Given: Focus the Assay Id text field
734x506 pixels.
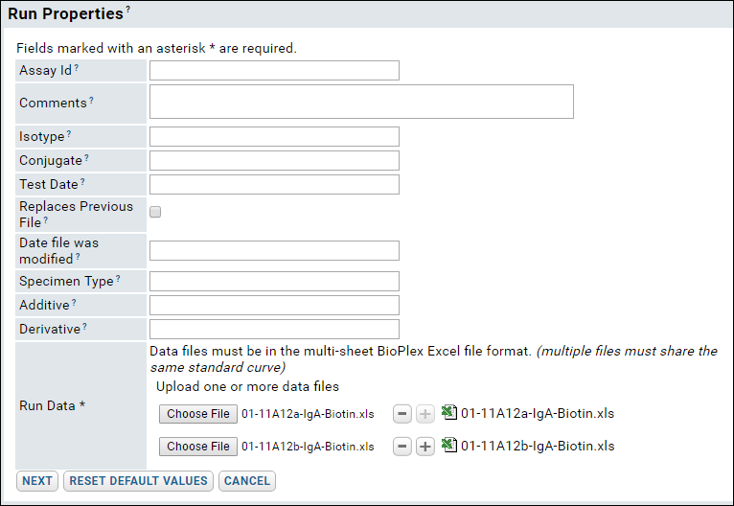Looking at the screenshot, I should pos(274,70).
